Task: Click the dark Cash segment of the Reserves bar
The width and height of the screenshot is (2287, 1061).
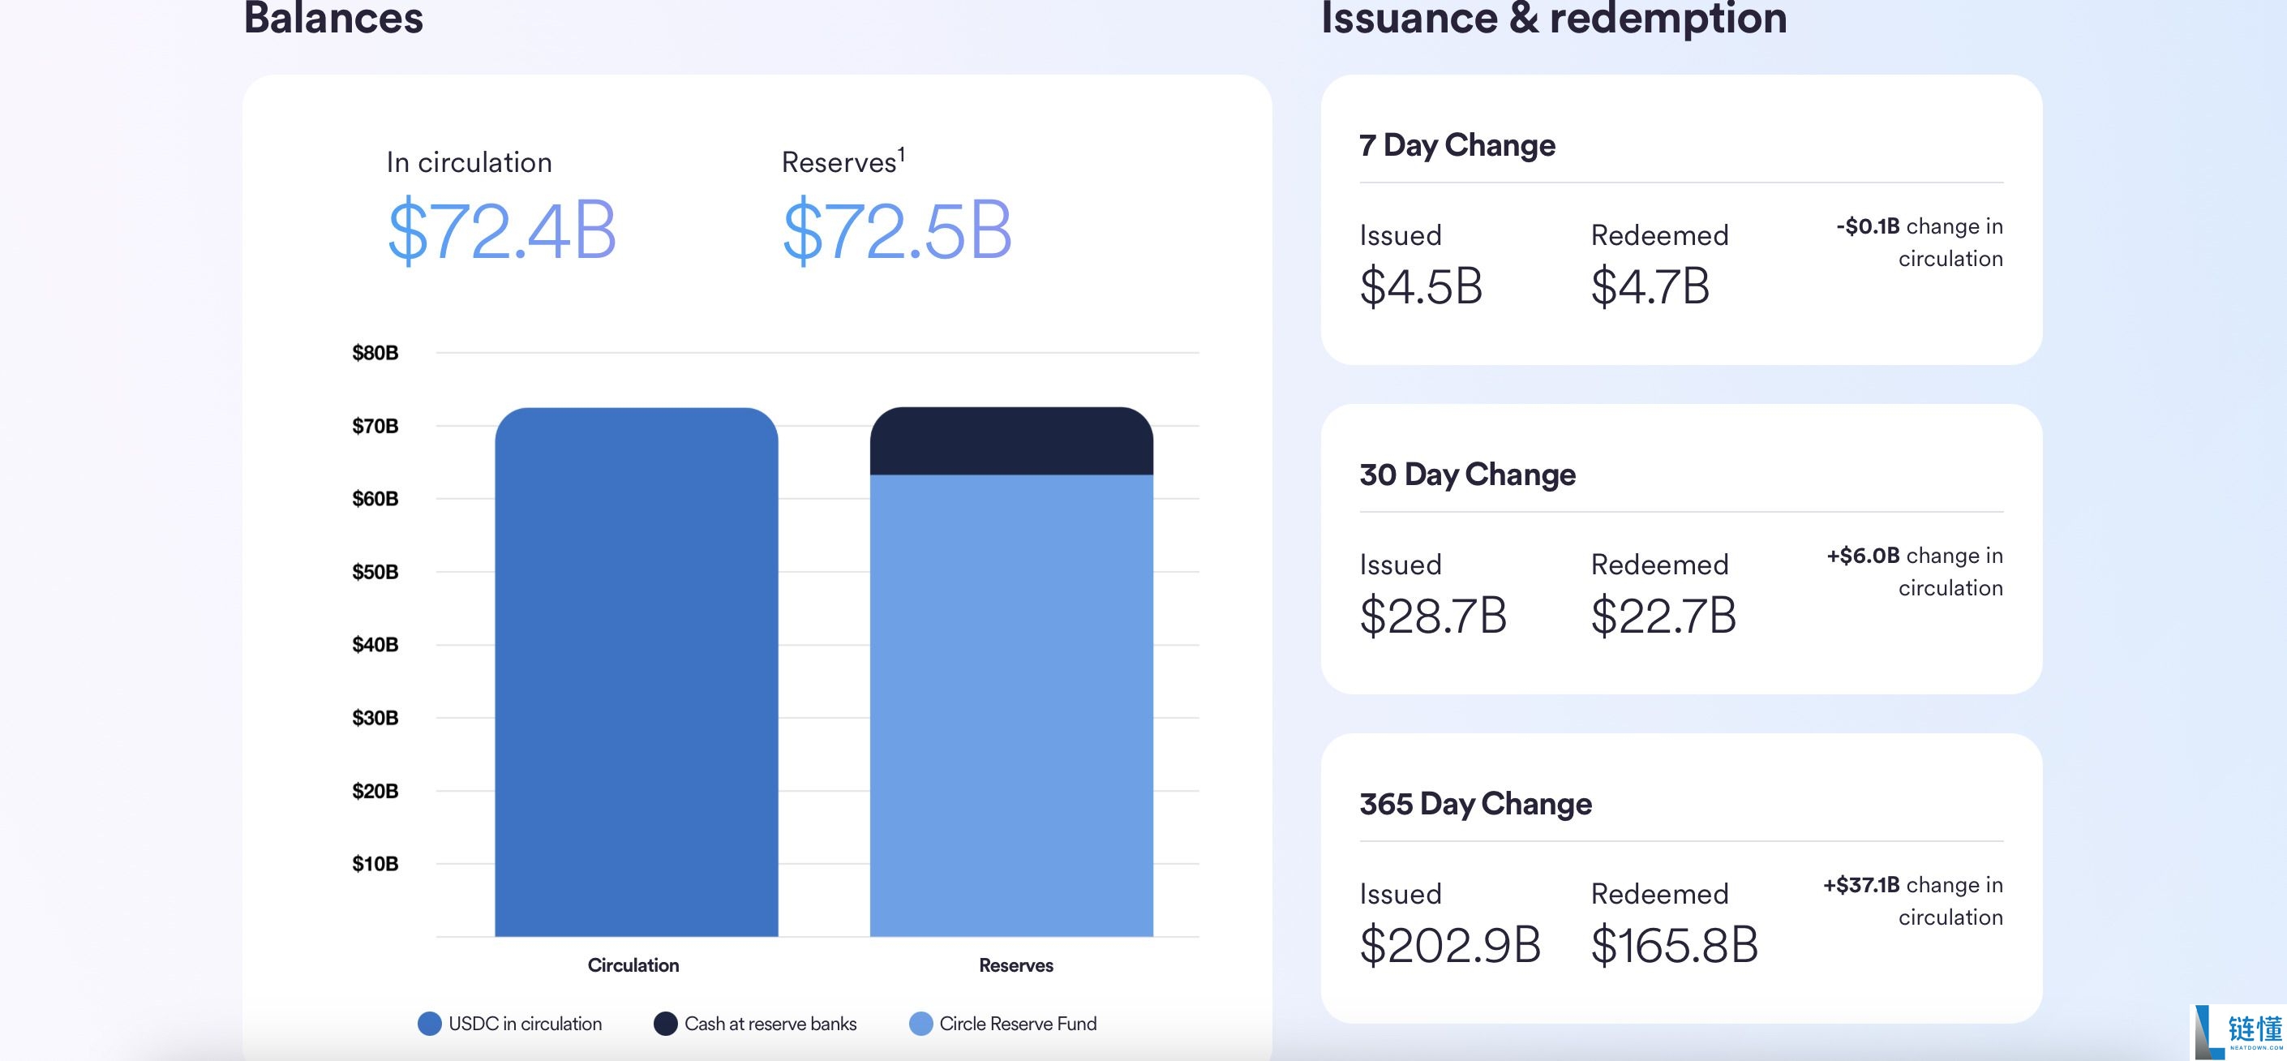Action: (1011, 442)
